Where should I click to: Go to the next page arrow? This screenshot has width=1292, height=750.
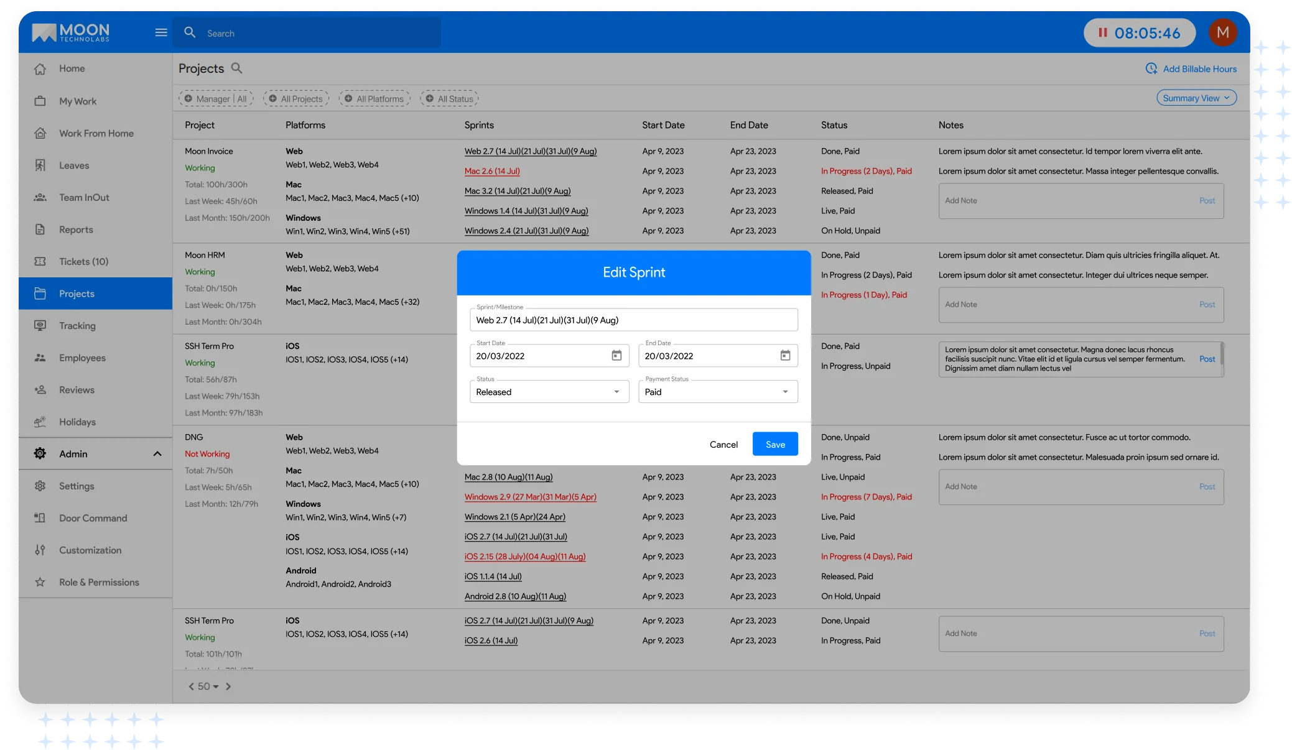tap(228, 687)
